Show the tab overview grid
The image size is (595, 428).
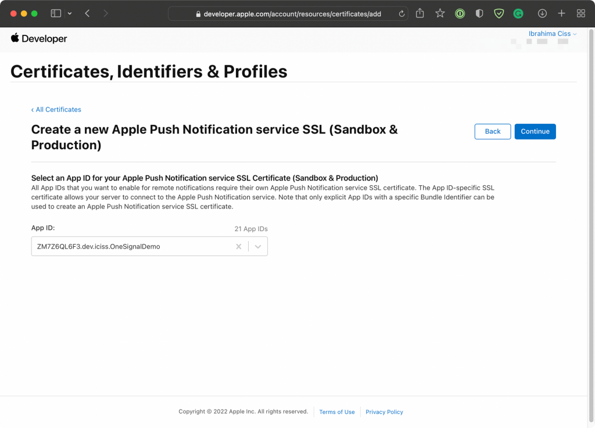pos(580,13)
